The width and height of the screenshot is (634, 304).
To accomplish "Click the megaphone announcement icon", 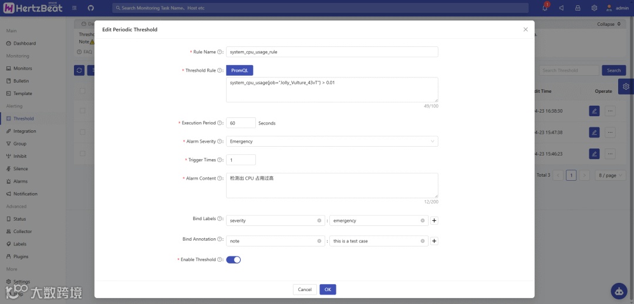I will [x=561, y=8].
